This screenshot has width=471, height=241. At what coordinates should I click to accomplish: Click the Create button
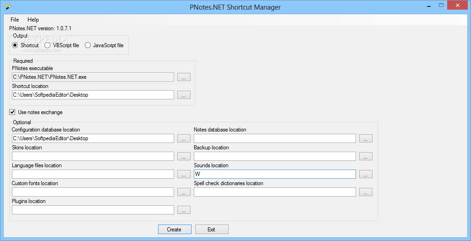(175, 229)
